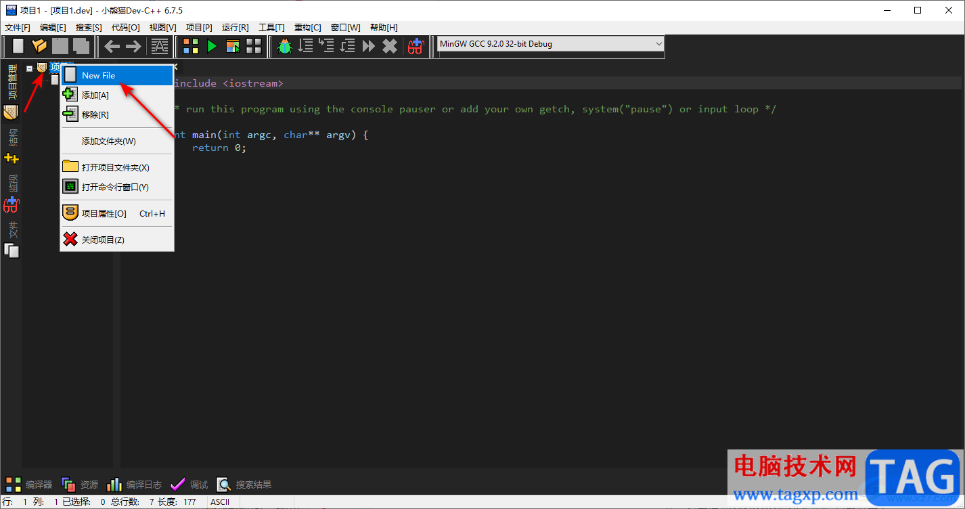Image resolution: width=965 pixels, height=509 pixels.
Task: Collapse the project tree node
Action: point(29,68)
